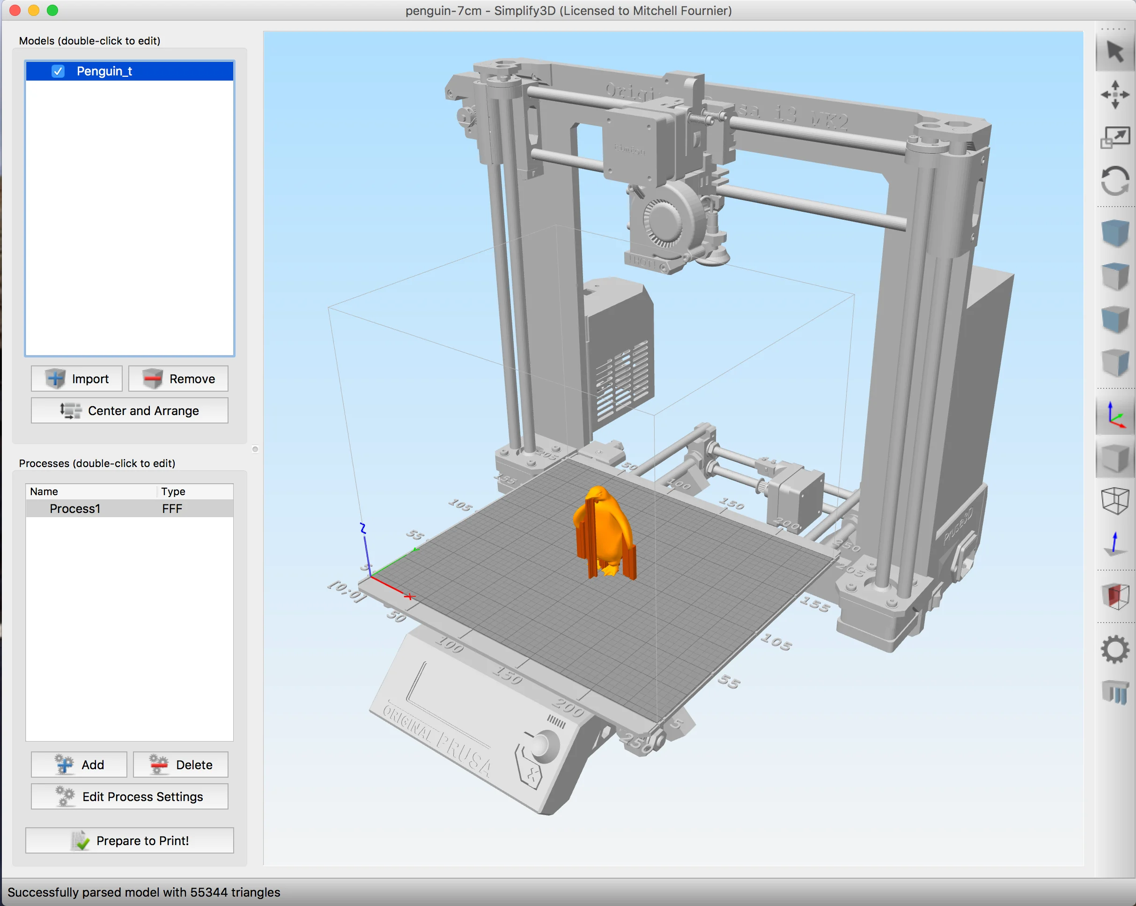Toggle wireframe model rendering
The height and width of the screenshot is (906, 1136).
[x=1115, y=501]
